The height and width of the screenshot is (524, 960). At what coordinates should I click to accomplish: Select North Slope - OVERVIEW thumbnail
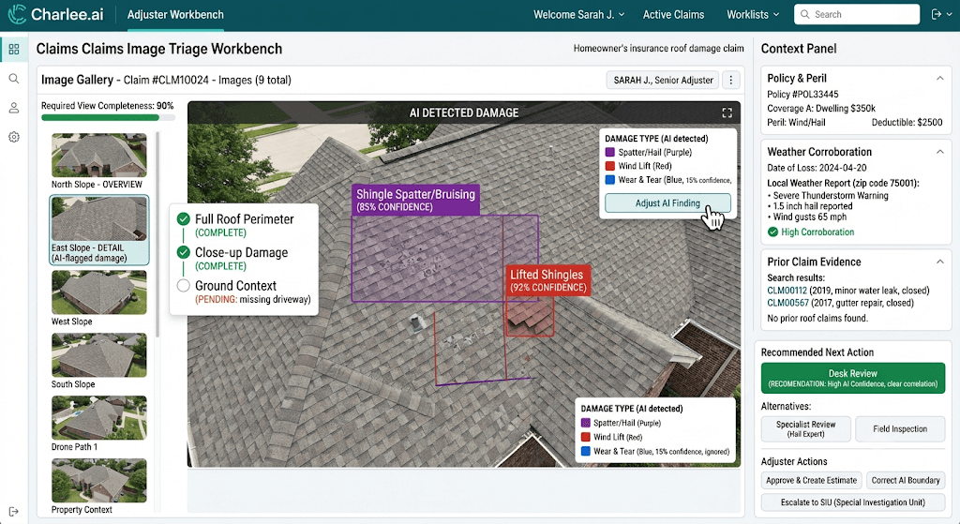click(x=98, y=156)
